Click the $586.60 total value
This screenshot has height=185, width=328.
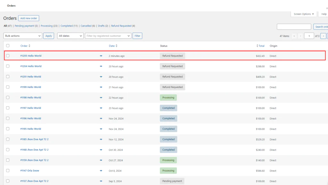point(260,171)
